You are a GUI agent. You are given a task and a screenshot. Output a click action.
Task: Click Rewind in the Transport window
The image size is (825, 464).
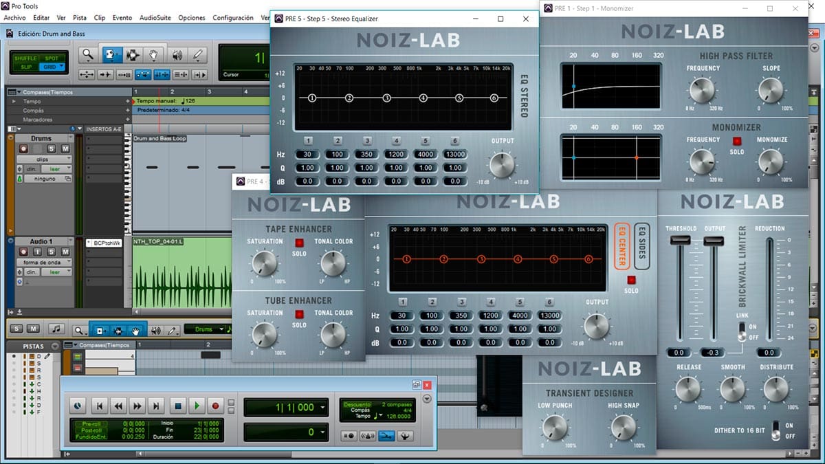pos(118,406)
